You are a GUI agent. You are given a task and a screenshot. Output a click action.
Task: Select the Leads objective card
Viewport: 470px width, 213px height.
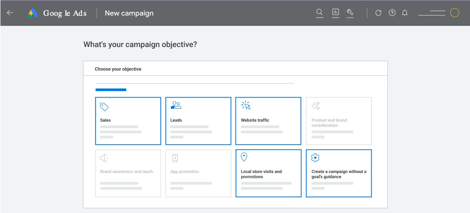coord(198,121)
